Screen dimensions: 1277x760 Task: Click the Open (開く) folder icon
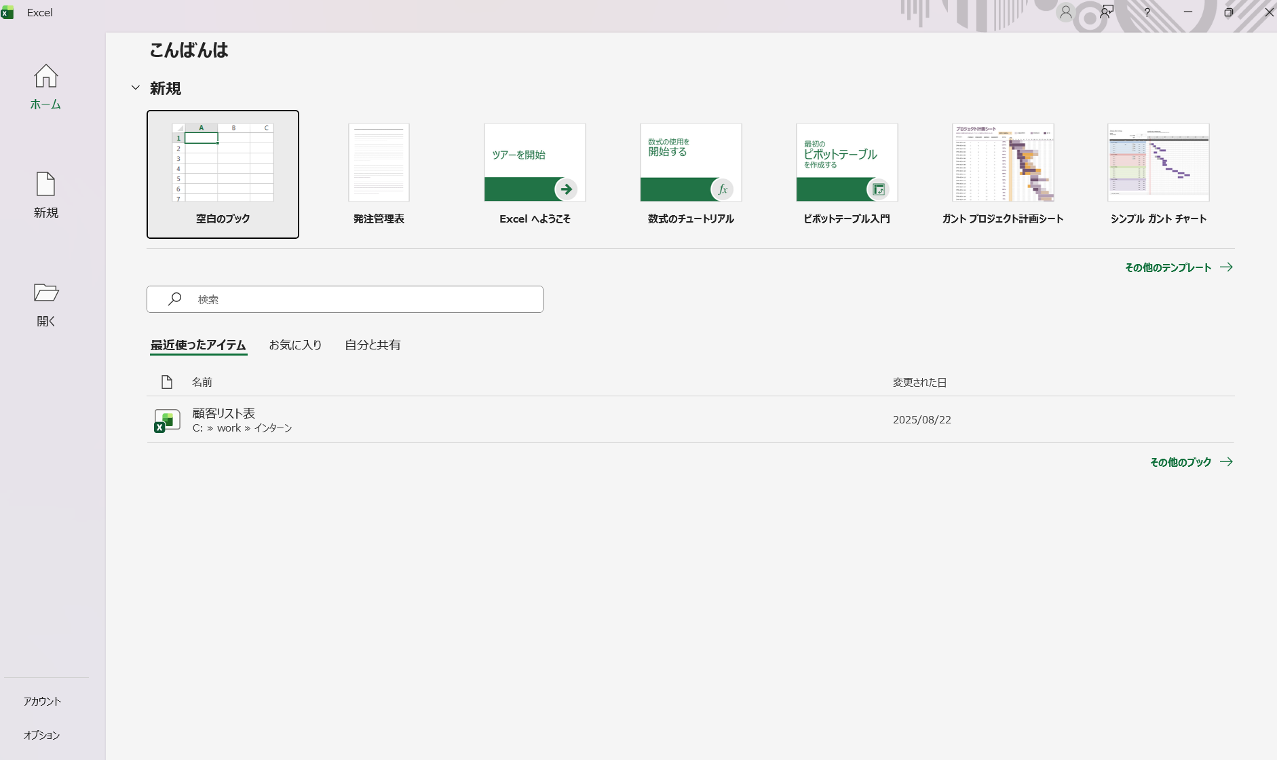[46, 292]
